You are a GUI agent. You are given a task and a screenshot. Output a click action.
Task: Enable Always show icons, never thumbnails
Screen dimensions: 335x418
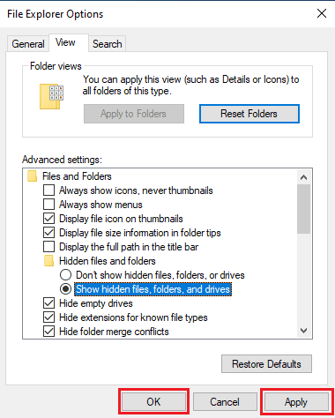[48, 190]
